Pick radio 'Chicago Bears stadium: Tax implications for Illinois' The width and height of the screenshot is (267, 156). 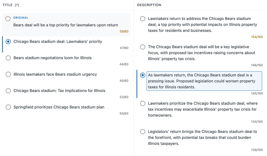point(8,91)
